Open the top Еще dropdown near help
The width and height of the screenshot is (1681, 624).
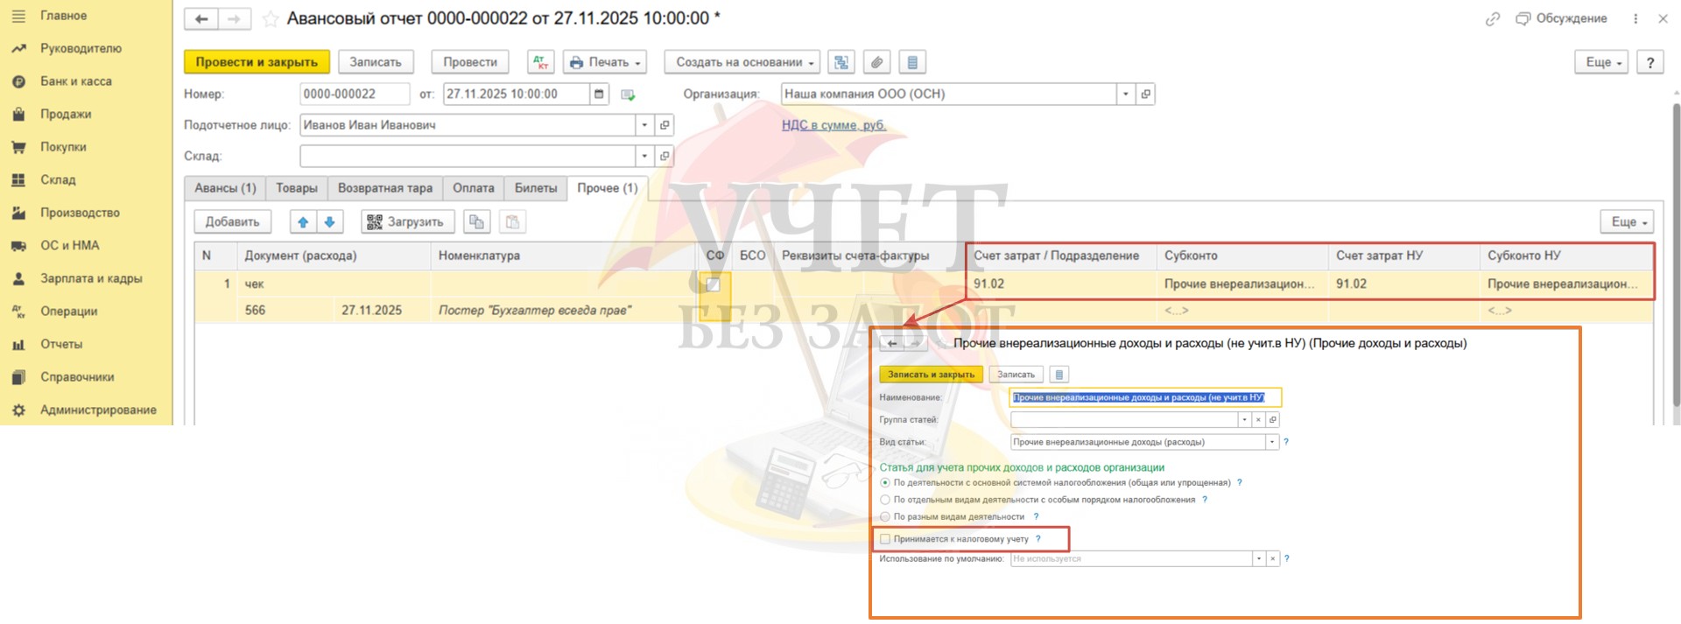point(1601,62)
